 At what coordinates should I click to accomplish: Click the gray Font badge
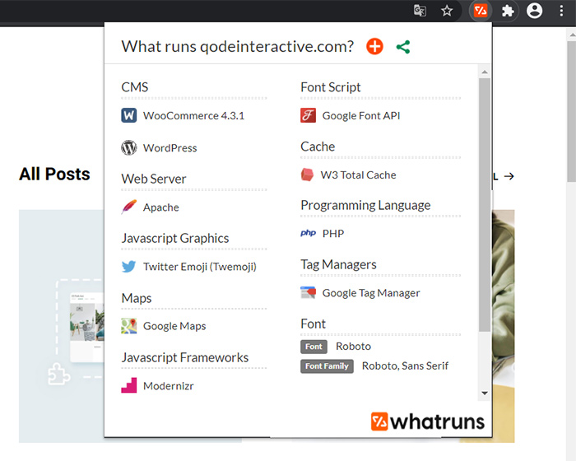[x=314, y=347]
